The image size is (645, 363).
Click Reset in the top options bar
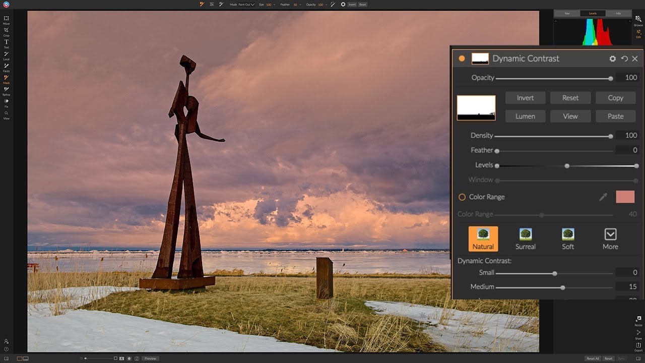(x=363, y=5)
